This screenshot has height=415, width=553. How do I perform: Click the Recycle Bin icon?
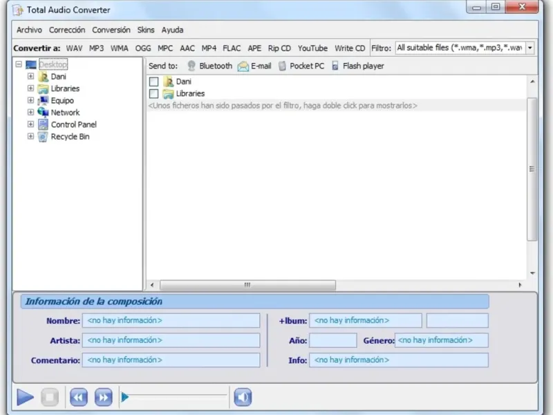[x=43, y=136]
